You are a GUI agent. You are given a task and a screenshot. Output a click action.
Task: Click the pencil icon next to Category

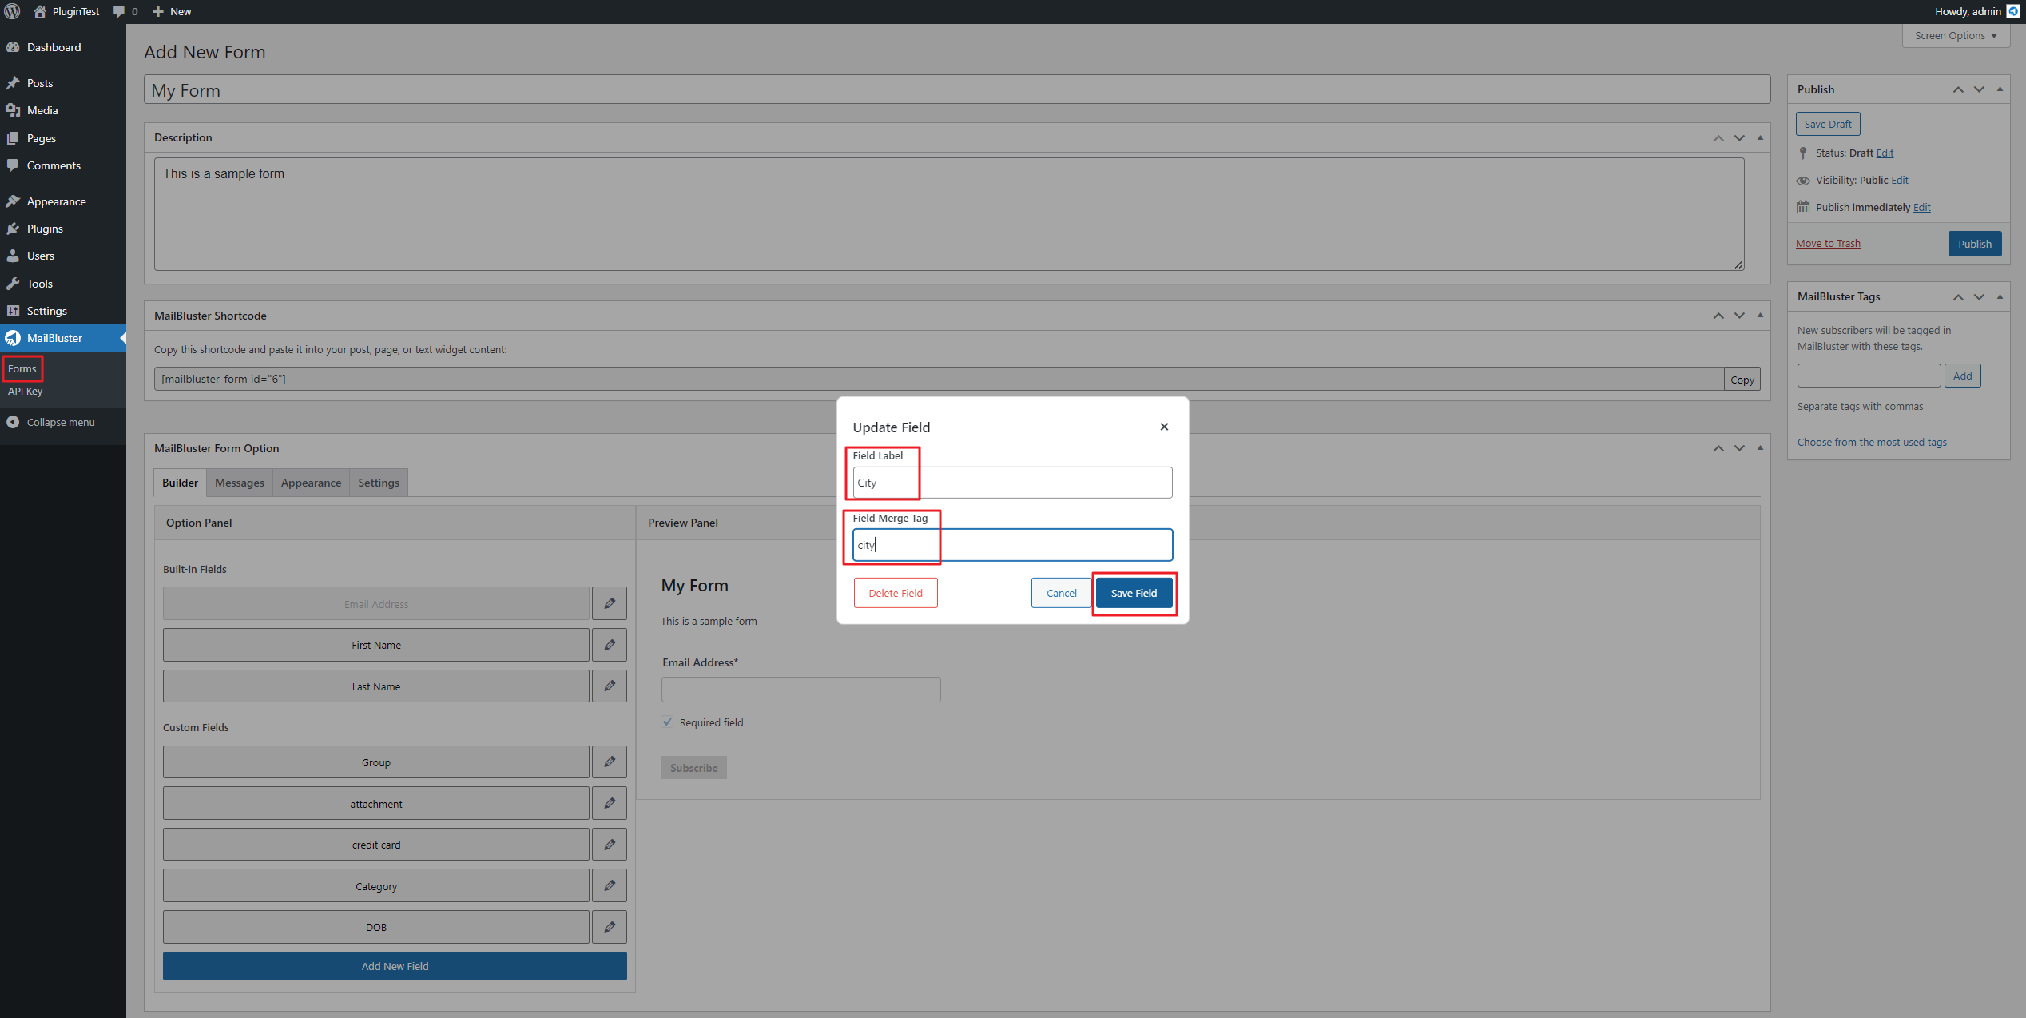click(610, 885)
